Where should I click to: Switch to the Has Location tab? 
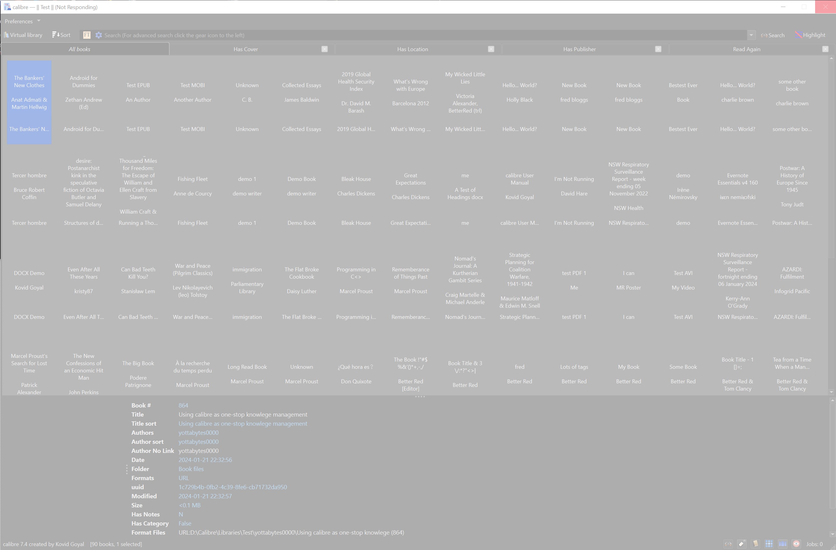[x=412, y=49]
